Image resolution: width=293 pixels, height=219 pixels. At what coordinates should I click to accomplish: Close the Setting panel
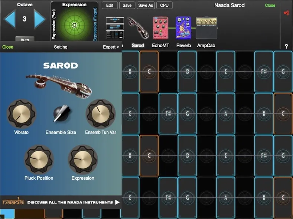pyautogui.click(x=8, y=47)
